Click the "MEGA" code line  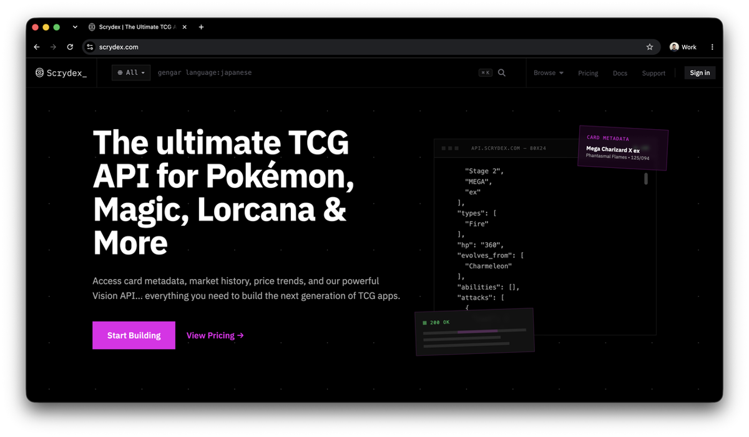point(479,182)
